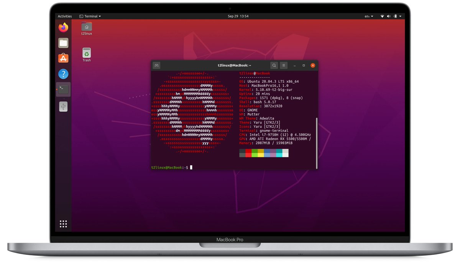This screenshot has height=266, width=460.
Task: Click the 'WM: Mutter' line
Action: point(250,114)
